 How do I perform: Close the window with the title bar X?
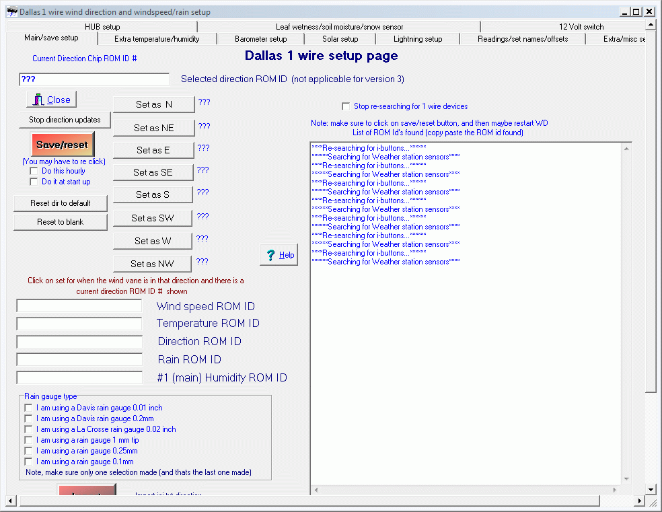coord(649,12)
